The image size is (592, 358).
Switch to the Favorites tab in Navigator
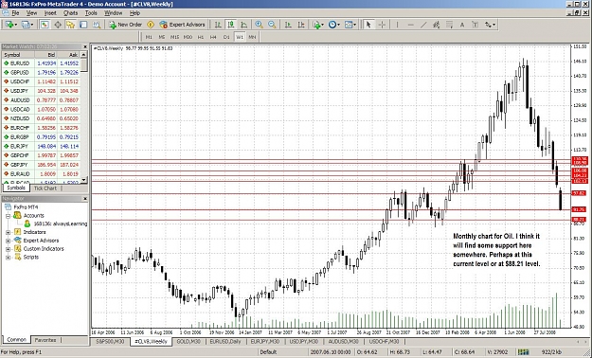[x=45, y=340]
